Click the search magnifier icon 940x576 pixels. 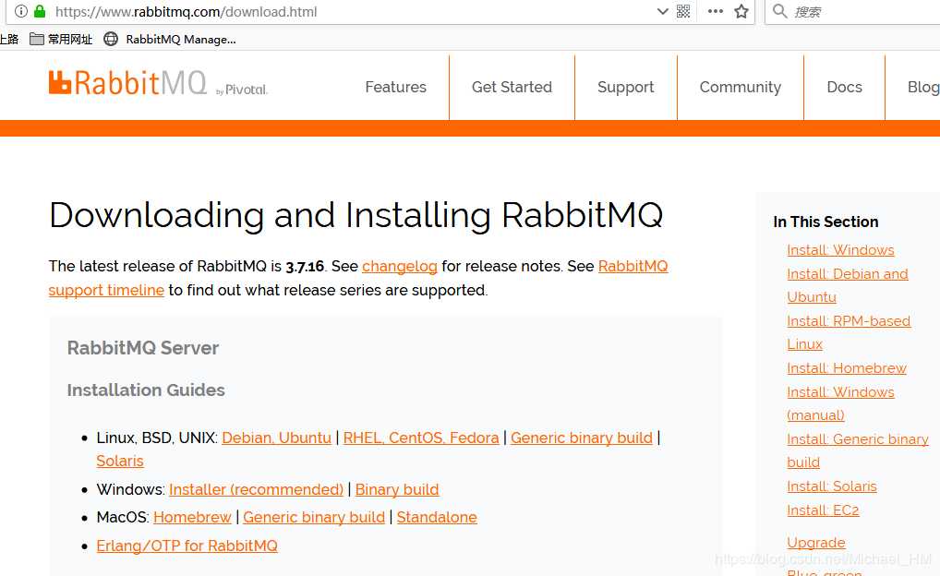(x=779, y=11)
